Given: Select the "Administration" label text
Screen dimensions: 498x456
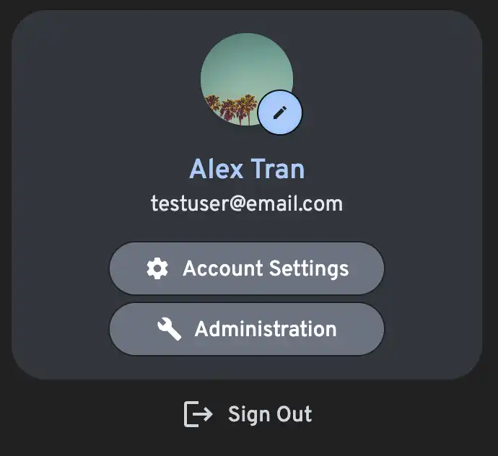Looking at the screenshot, I should tap(266, 329).
